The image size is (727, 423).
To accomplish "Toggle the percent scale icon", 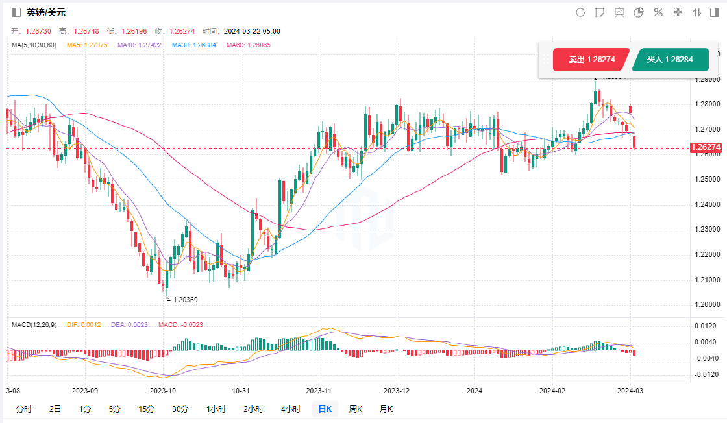I will pos(658,12).
